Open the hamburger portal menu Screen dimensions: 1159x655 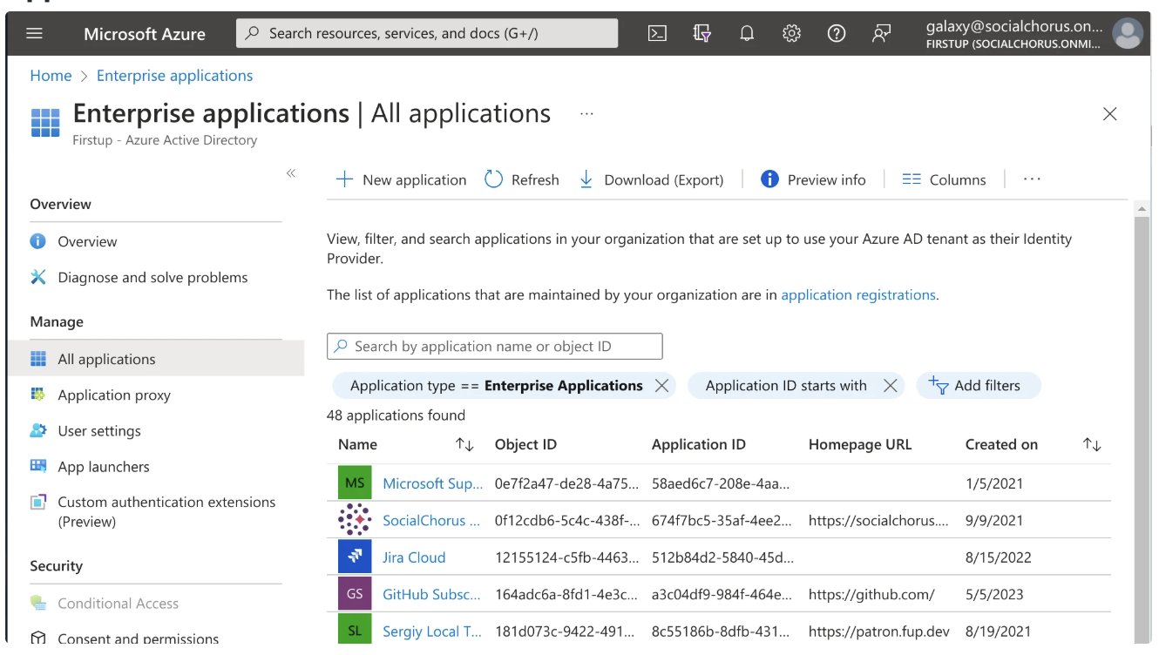click(34, 34)
